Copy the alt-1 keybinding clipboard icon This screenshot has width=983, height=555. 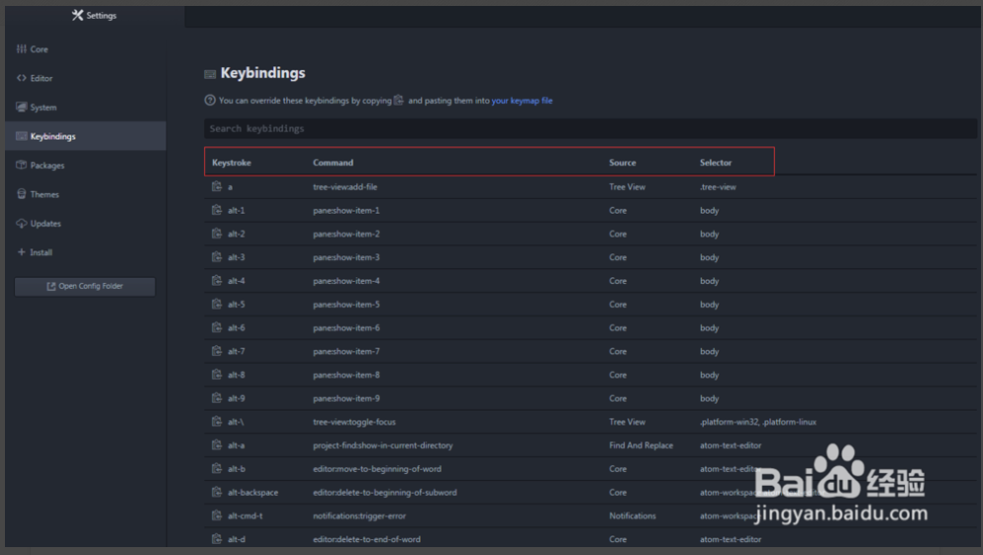[x=216, y=210]
